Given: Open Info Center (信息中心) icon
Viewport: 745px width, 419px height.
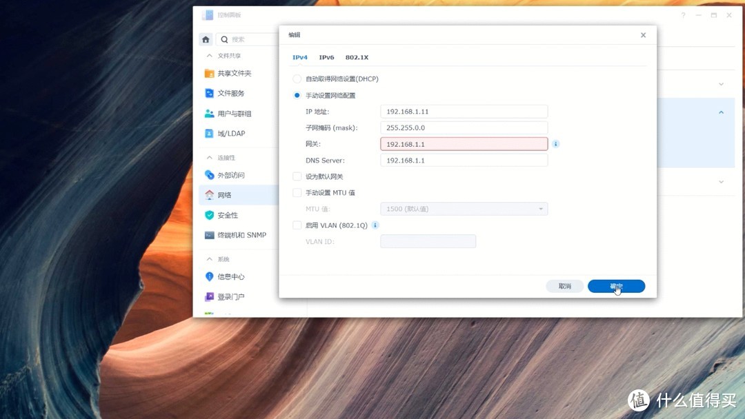Looking at the screenshot, I should click(x=209, y=276).
